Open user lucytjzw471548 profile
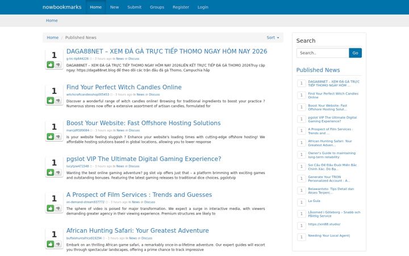Viewport: 409px width, 256px height. pyautogui.click(x=77, y=166)
